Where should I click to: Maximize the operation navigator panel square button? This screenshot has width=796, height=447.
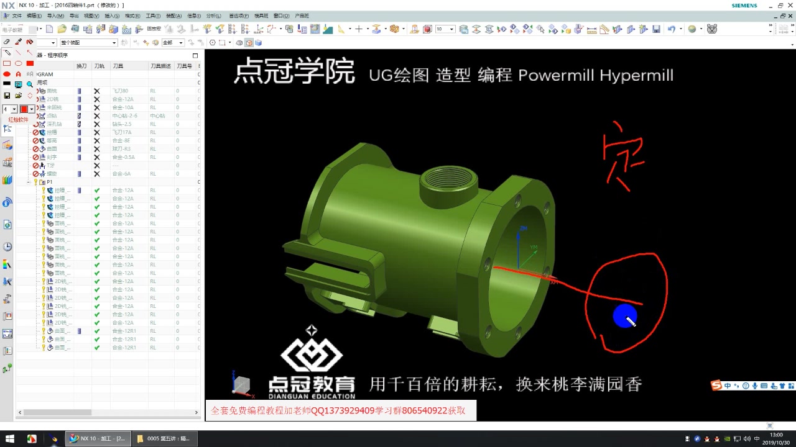(195, 55)
